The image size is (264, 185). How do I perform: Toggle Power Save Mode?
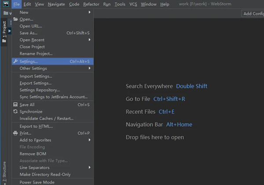point(37,182)
